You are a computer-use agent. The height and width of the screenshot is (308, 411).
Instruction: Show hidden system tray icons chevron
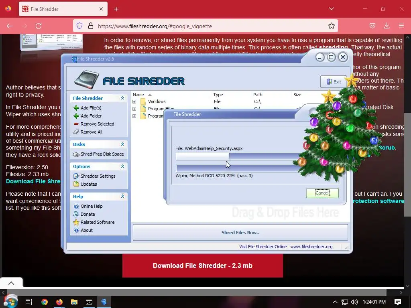pos(335,302)
